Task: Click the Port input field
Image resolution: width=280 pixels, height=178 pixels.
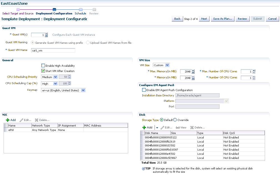Action: (x=197, y=107)
